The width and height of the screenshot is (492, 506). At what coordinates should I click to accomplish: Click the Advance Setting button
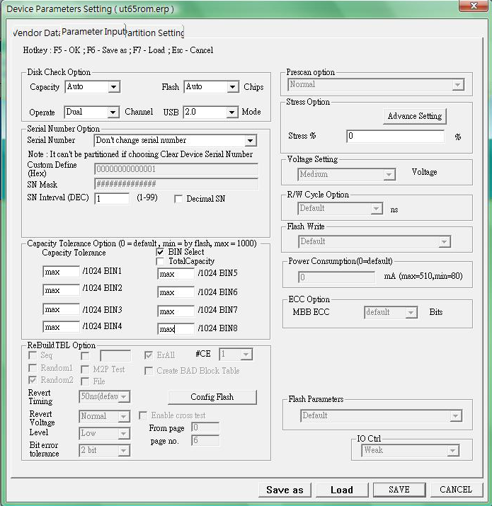(415, 116)
